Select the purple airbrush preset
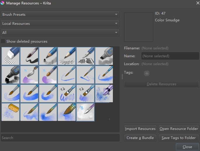 coord(104,93)
